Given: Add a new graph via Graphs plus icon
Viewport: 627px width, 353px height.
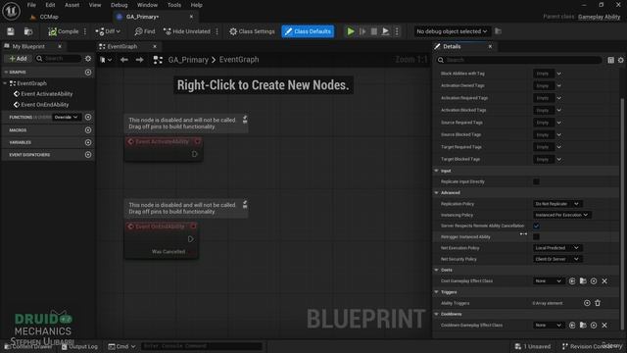Looking at the screenshot, I should (x=88, y=72).
